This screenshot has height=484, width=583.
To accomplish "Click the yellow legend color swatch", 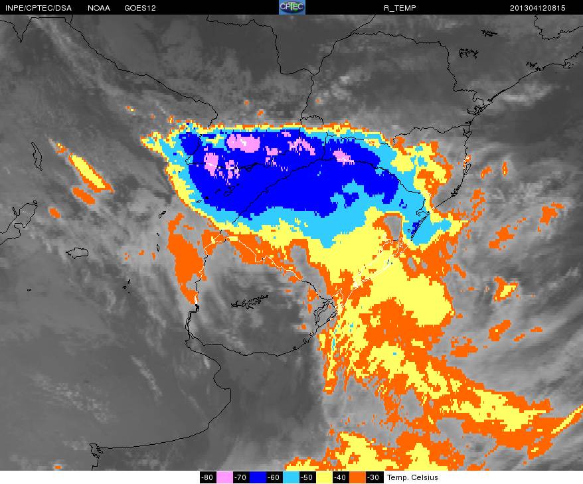I will 323,477.
